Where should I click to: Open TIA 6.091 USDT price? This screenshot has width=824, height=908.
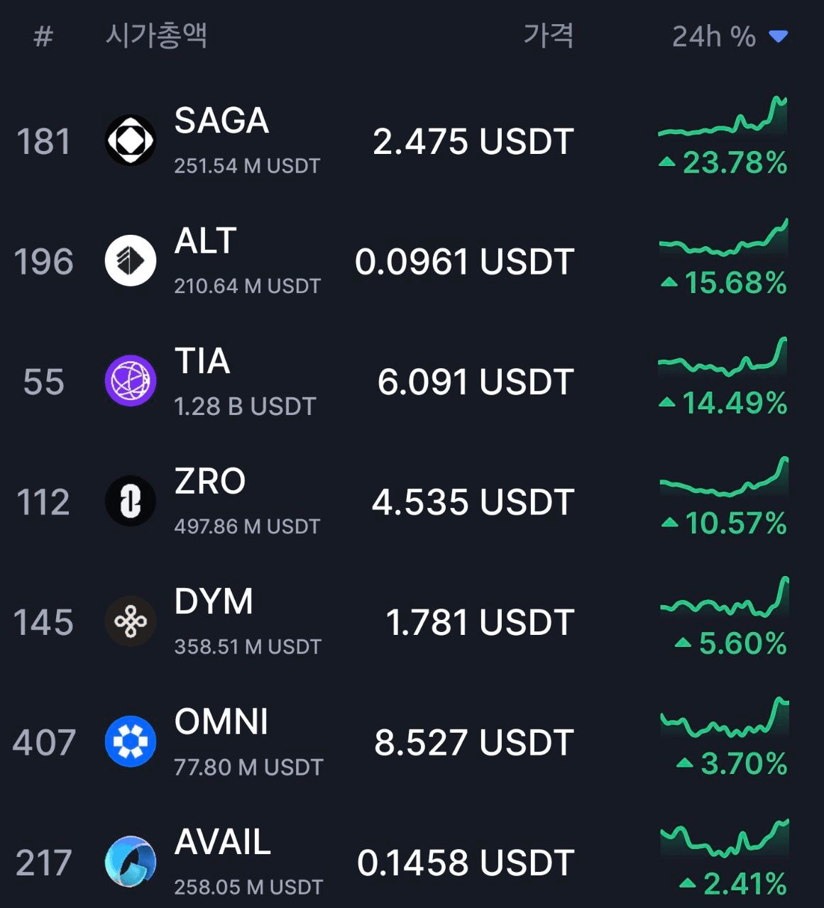[476, 382]
